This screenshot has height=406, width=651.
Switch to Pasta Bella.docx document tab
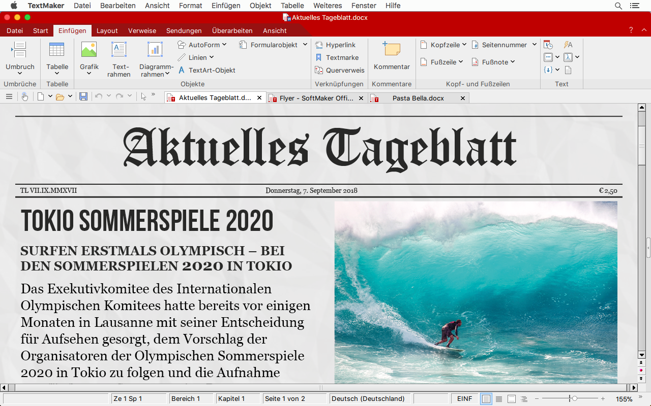418,98
